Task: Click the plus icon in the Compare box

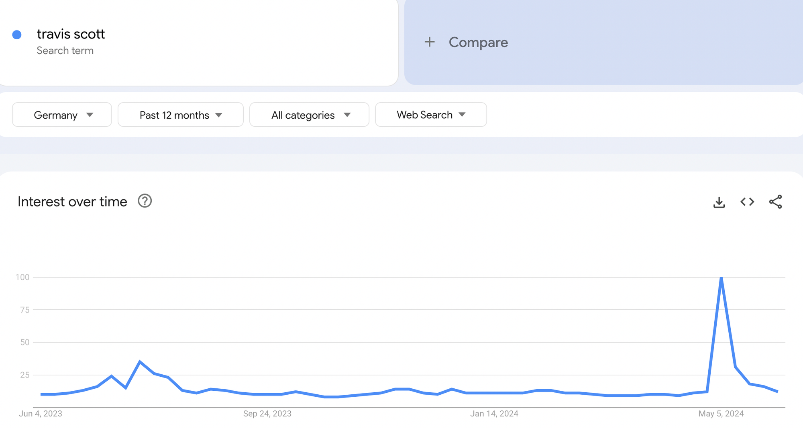Action: click(x=430, y=42)
